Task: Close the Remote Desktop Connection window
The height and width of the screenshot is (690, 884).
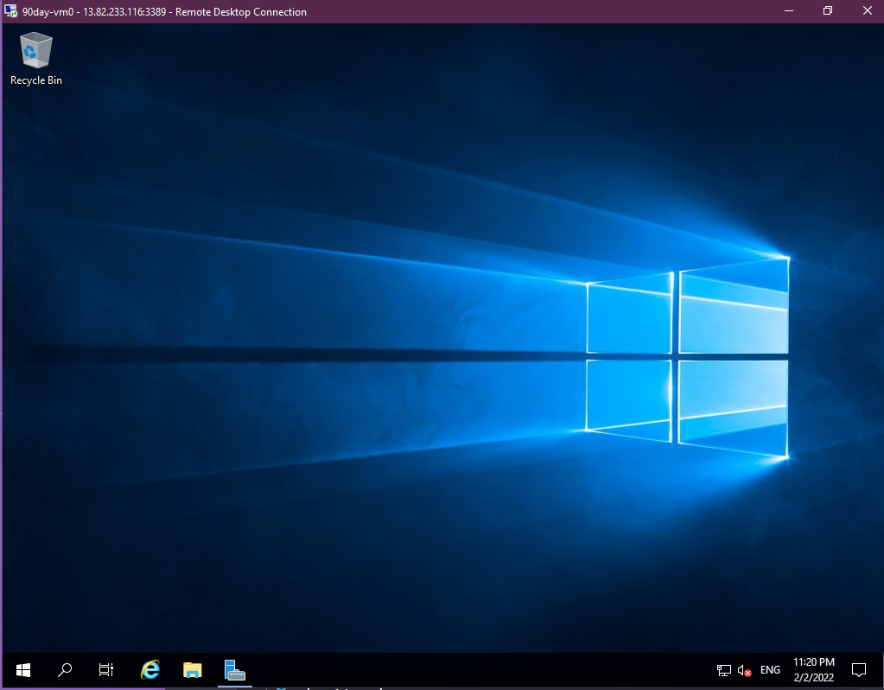Action: [867, 11]
